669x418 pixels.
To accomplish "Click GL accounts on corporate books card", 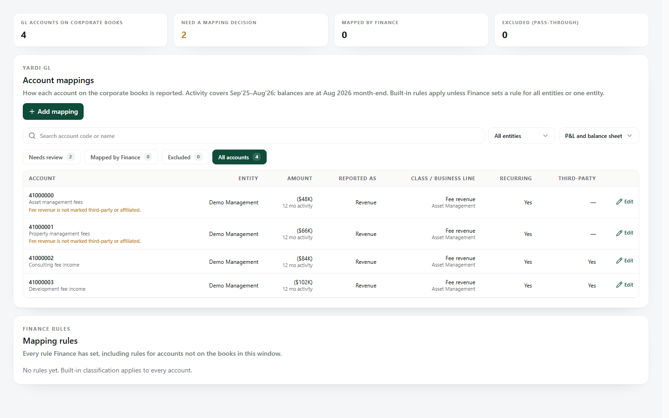I will point(91,30).
